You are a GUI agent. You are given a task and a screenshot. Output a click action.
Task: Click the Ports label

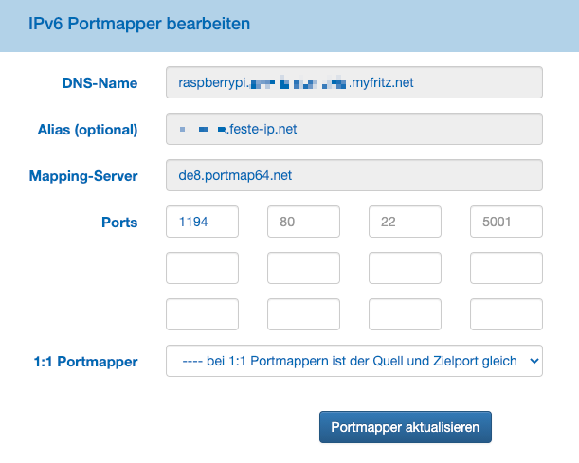tap(118, 223)
